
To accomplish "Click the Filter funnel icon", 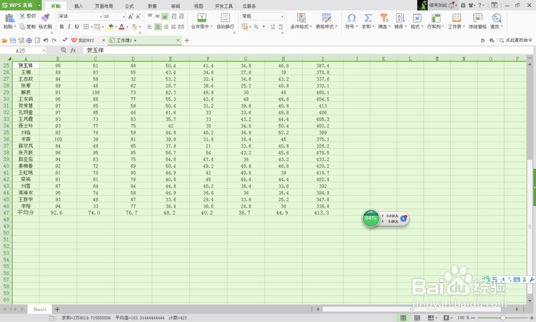I will tap(384, 18).
